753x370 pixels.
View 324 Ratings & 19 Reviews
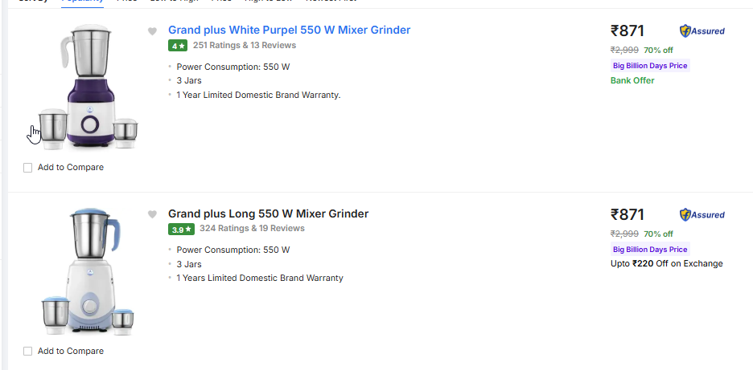252,228
